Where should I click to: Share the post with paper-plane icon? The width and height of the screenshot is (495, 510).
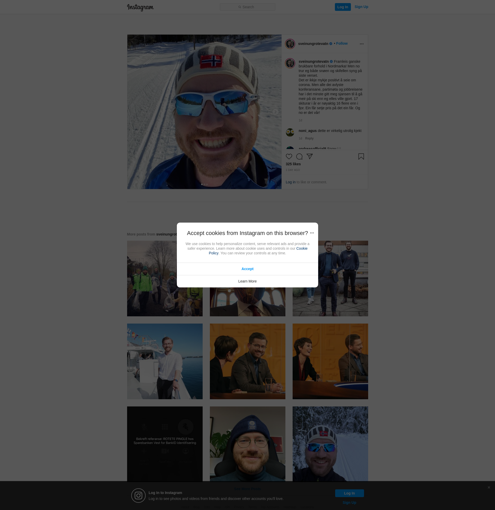309,156
